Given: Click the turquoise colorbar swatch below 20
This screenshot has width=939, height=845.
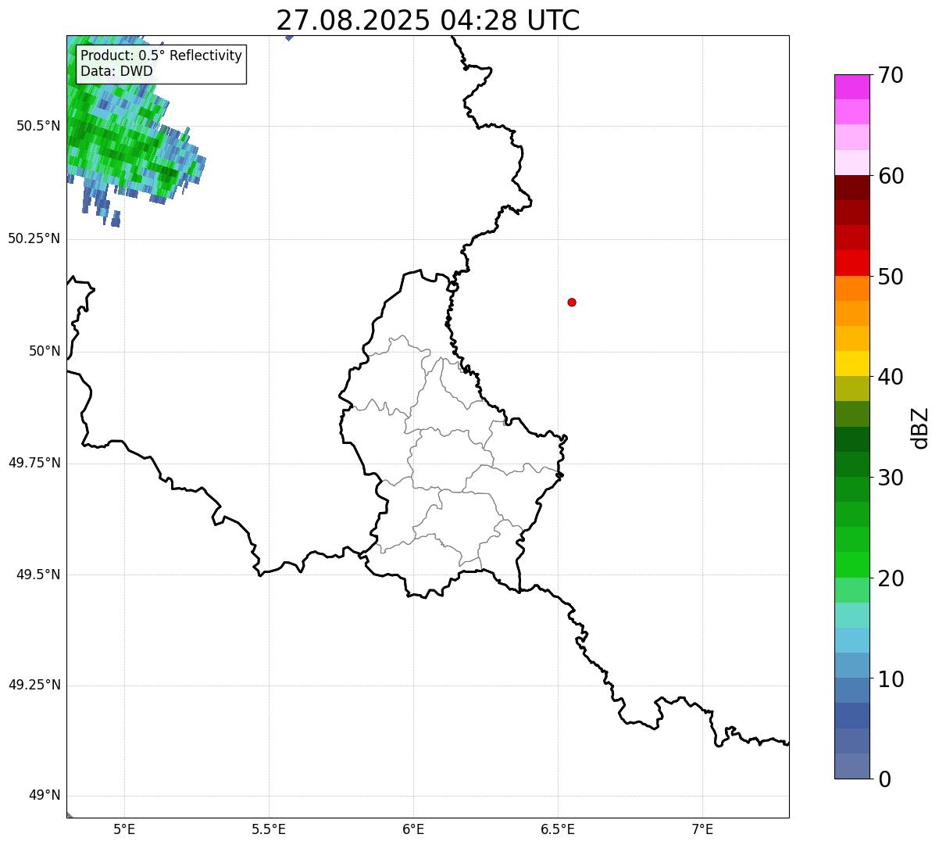Looking at the screenshot, I should coord(852,615).
